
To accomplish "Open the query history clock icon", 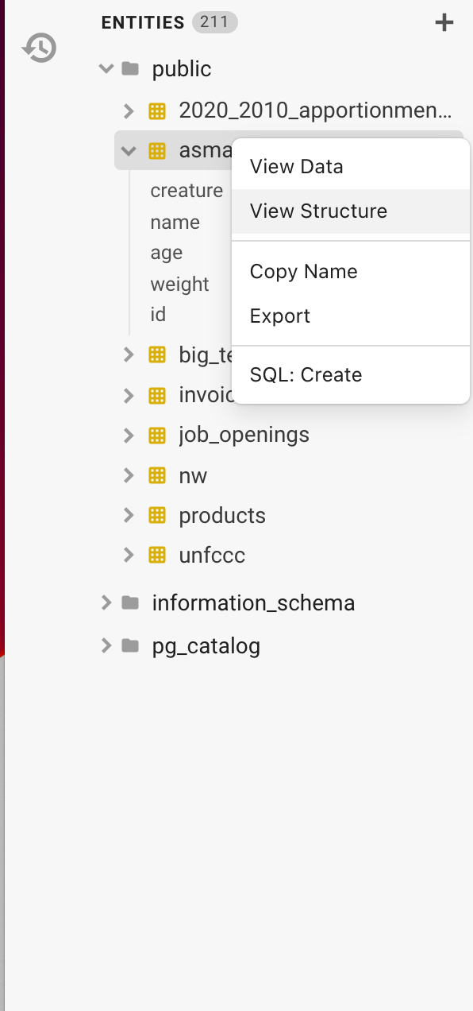I will (x=39, y=48).
